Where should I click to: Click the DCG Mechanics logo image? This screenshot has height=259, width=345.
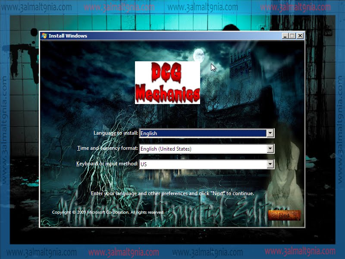[x=167, y=82]
